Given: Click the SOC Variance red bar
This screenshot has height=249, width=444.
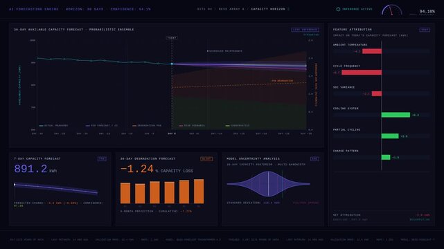Looking at the screenshot, I should click(x=377, y=93).
